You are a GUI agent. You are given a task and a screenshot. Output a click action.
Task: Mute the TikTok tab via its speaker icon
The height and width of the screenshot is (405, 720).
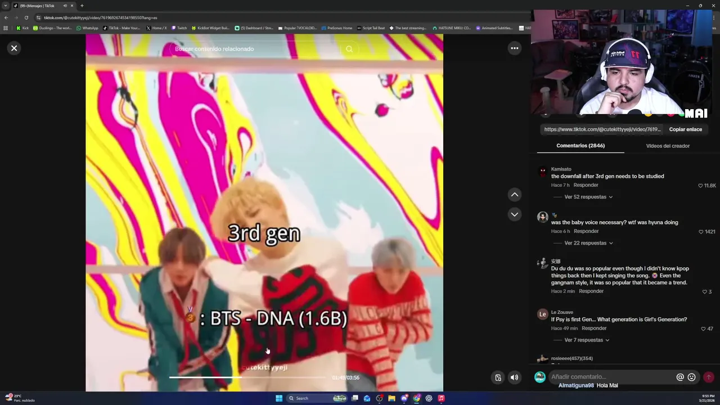click(x=65, y=6)
